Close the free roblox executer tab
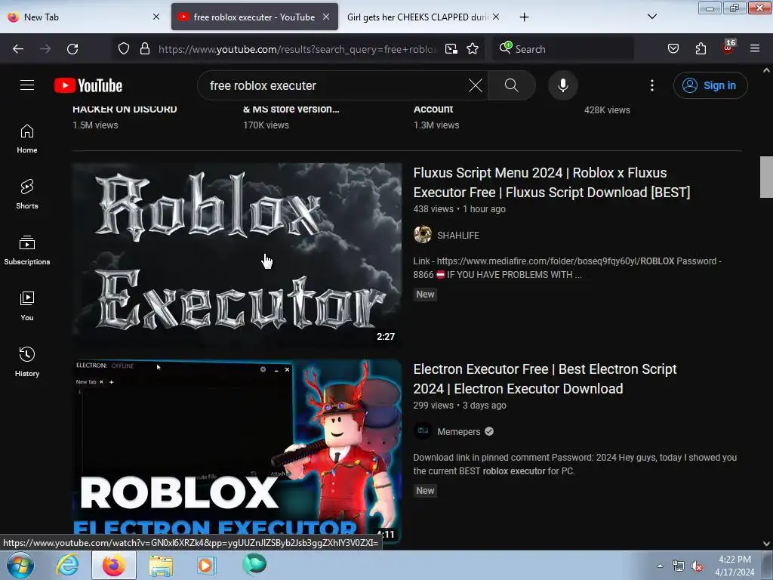The height and width of the screenshot is (580, 773). 326,17
